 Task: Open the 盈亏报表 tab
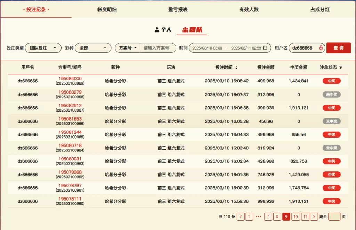(178, 9)
